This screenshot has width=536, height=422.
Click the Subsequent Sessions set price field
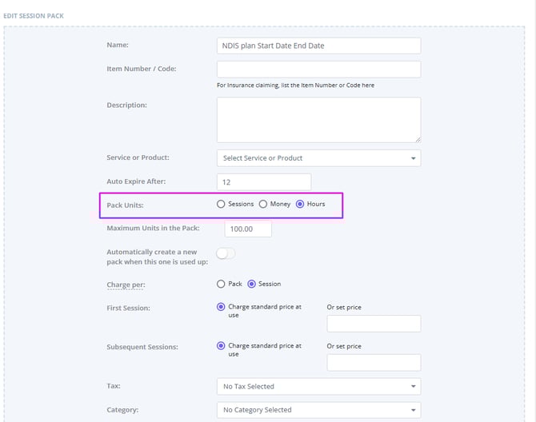[x=374, y=363]
